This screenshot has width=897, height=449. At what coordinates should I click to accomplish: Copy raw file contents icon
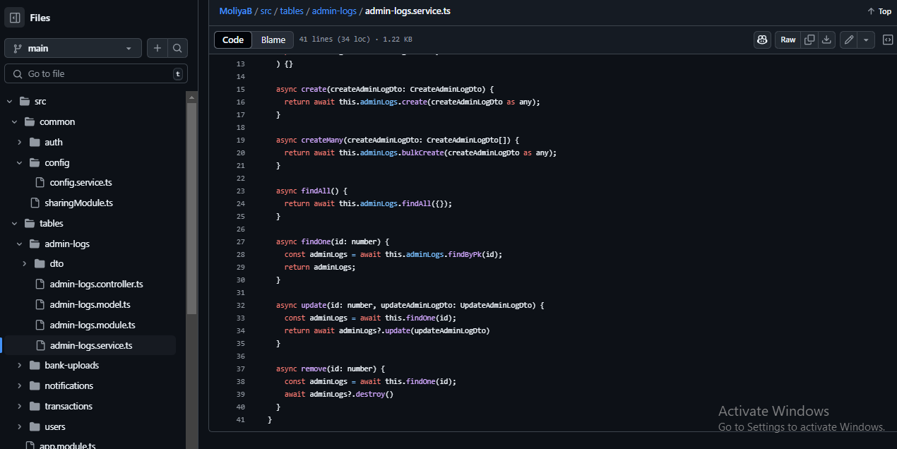809,40
